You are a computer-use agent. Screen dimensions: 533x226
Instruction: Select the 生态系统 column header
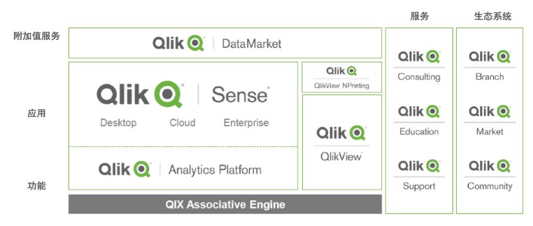click(x=492, y=16)
